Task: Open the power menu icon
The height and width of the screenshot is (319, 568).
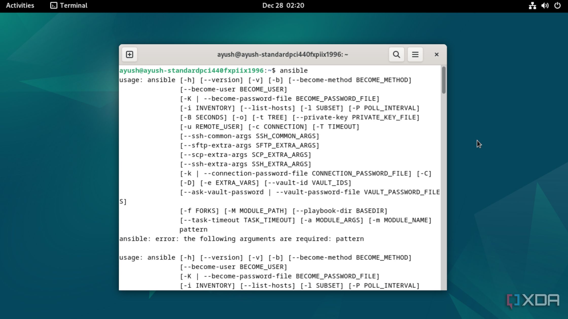Action: (557, 5)
